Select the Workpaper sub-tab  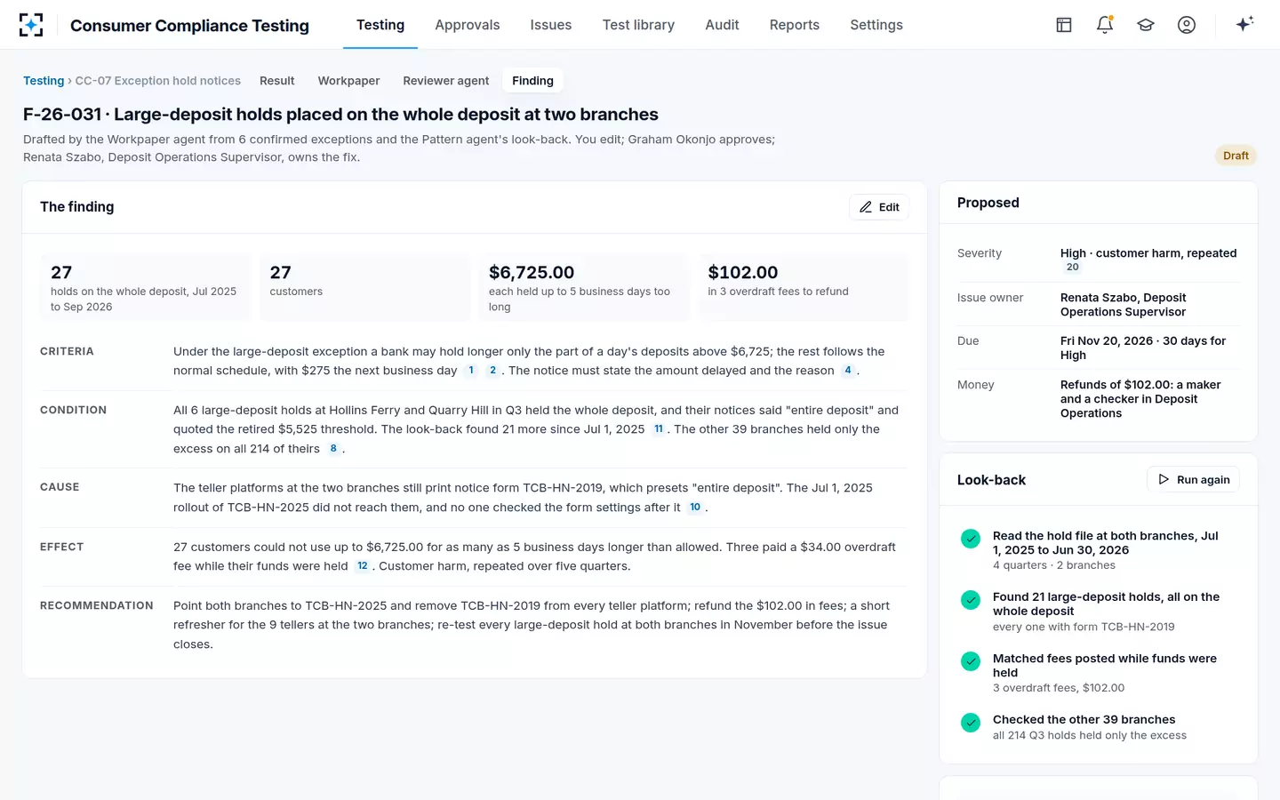tap(348, 81)
